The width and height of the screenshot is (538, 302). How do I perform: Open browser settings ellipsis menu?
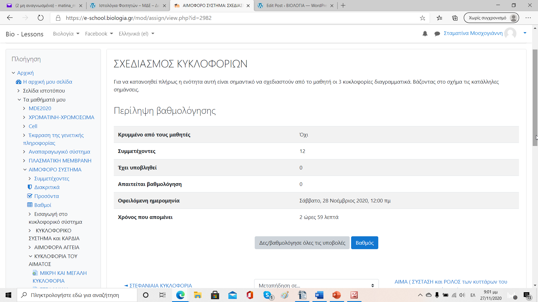528,18
